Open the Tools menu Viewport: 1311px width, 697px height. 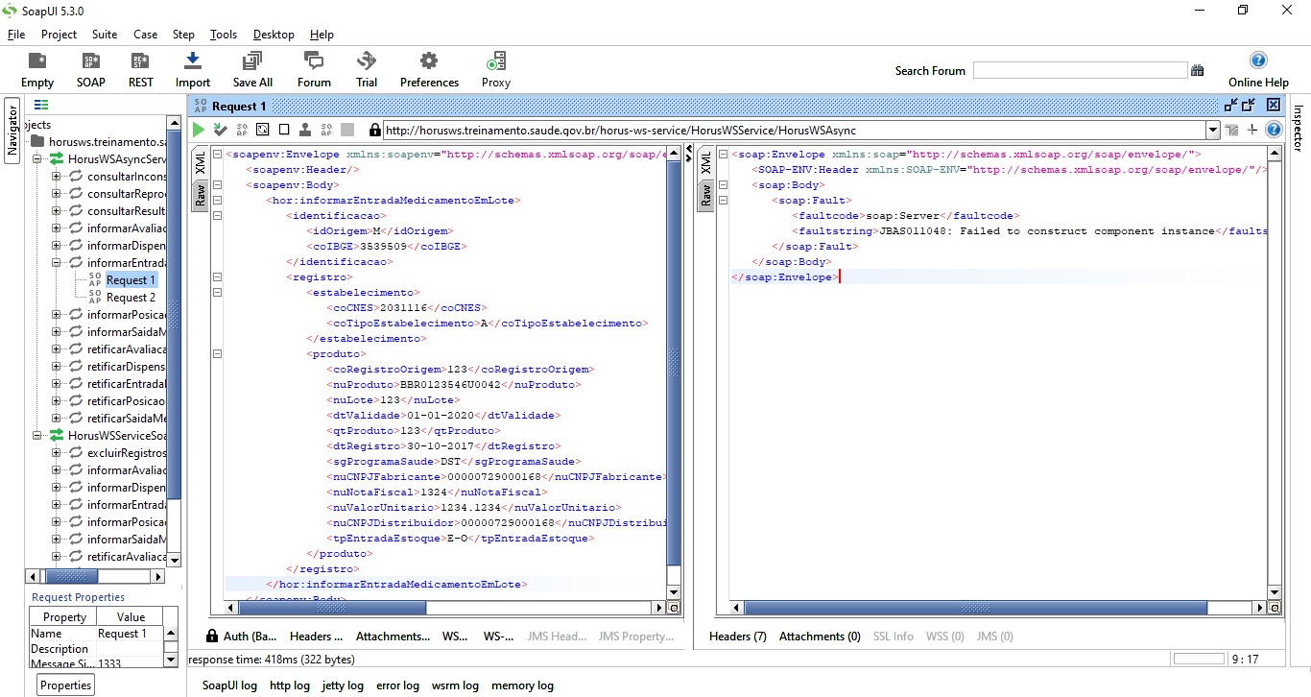223,34
